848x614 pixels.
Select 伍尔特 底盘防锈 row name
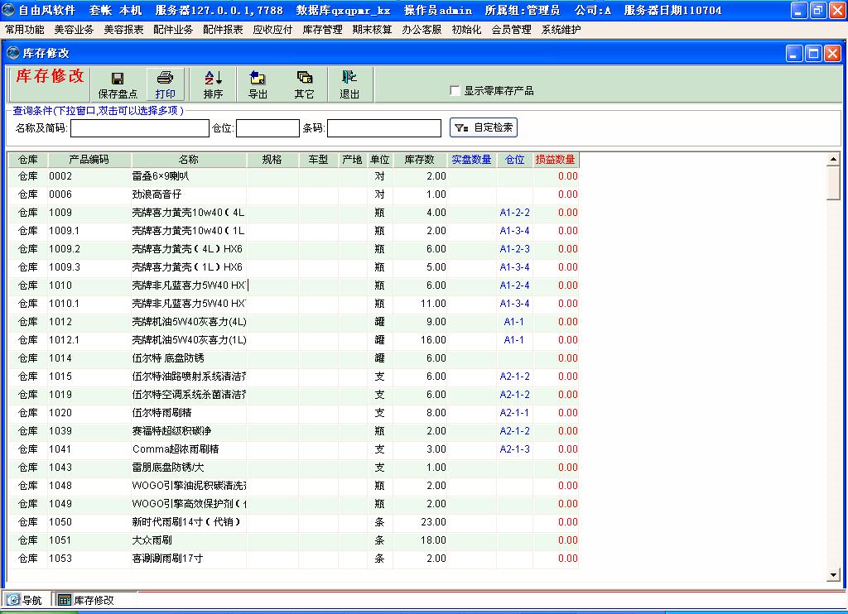pos(168,358)
